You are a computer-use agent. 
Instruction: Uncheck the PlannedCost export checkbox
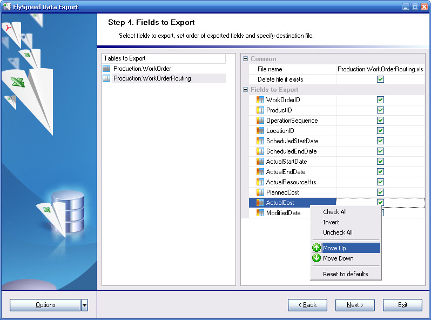(380, 192)
